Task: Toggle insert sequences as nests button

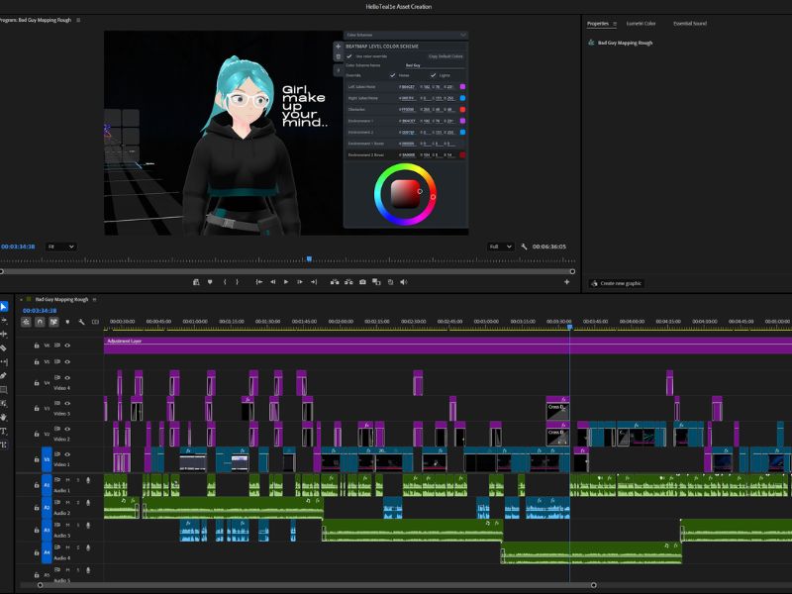Action: (27, 322)
